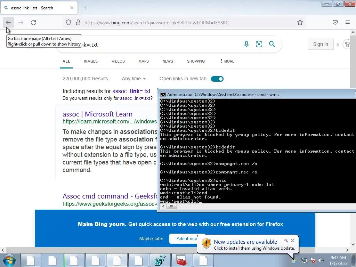Open Assoc cmd command Geeks result
Image resolution: width=356 pixels, height=267 pixels.
[110, 196]
